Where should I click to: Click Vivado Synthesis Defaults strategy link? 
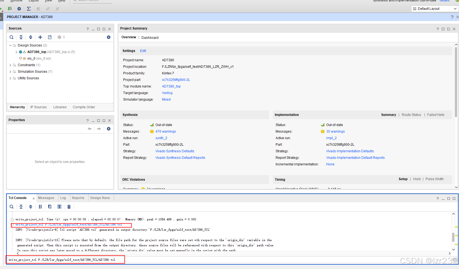[x=175, y=151]
